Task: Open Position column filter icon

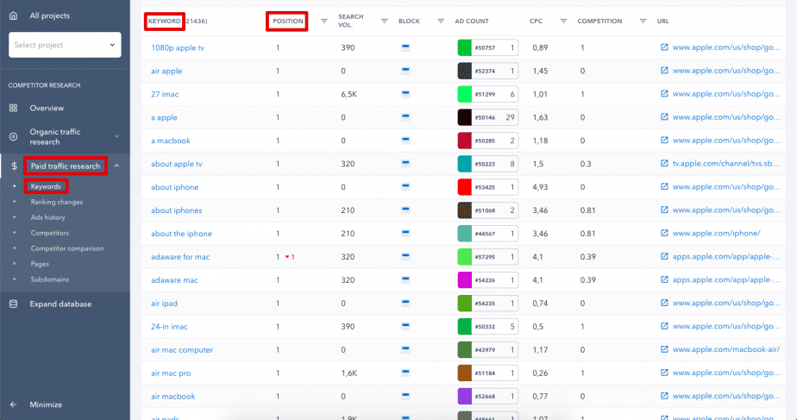Action: (323, 21)
